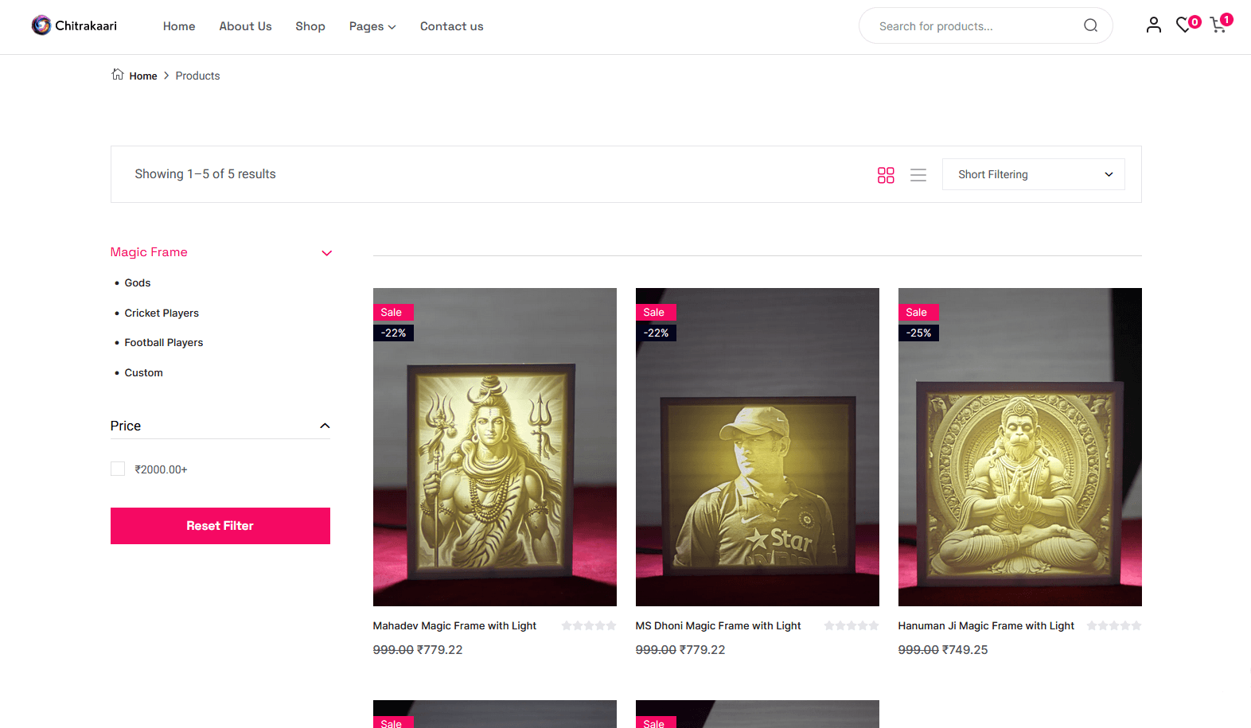This screenshot has width=1251, height=728.
Task: Go to the Shop menu item
Action: (310, 26)
